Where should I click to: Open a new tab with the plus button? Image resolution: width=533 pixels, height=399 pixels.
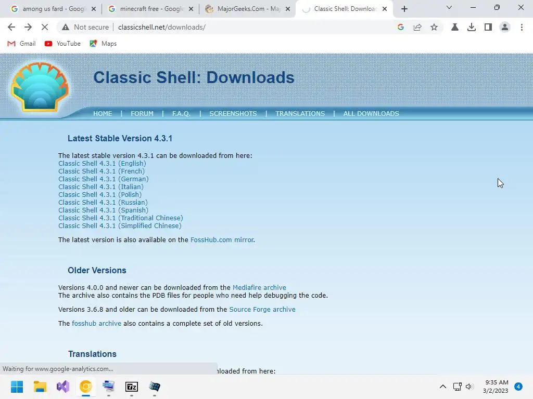tap(404, 9)
